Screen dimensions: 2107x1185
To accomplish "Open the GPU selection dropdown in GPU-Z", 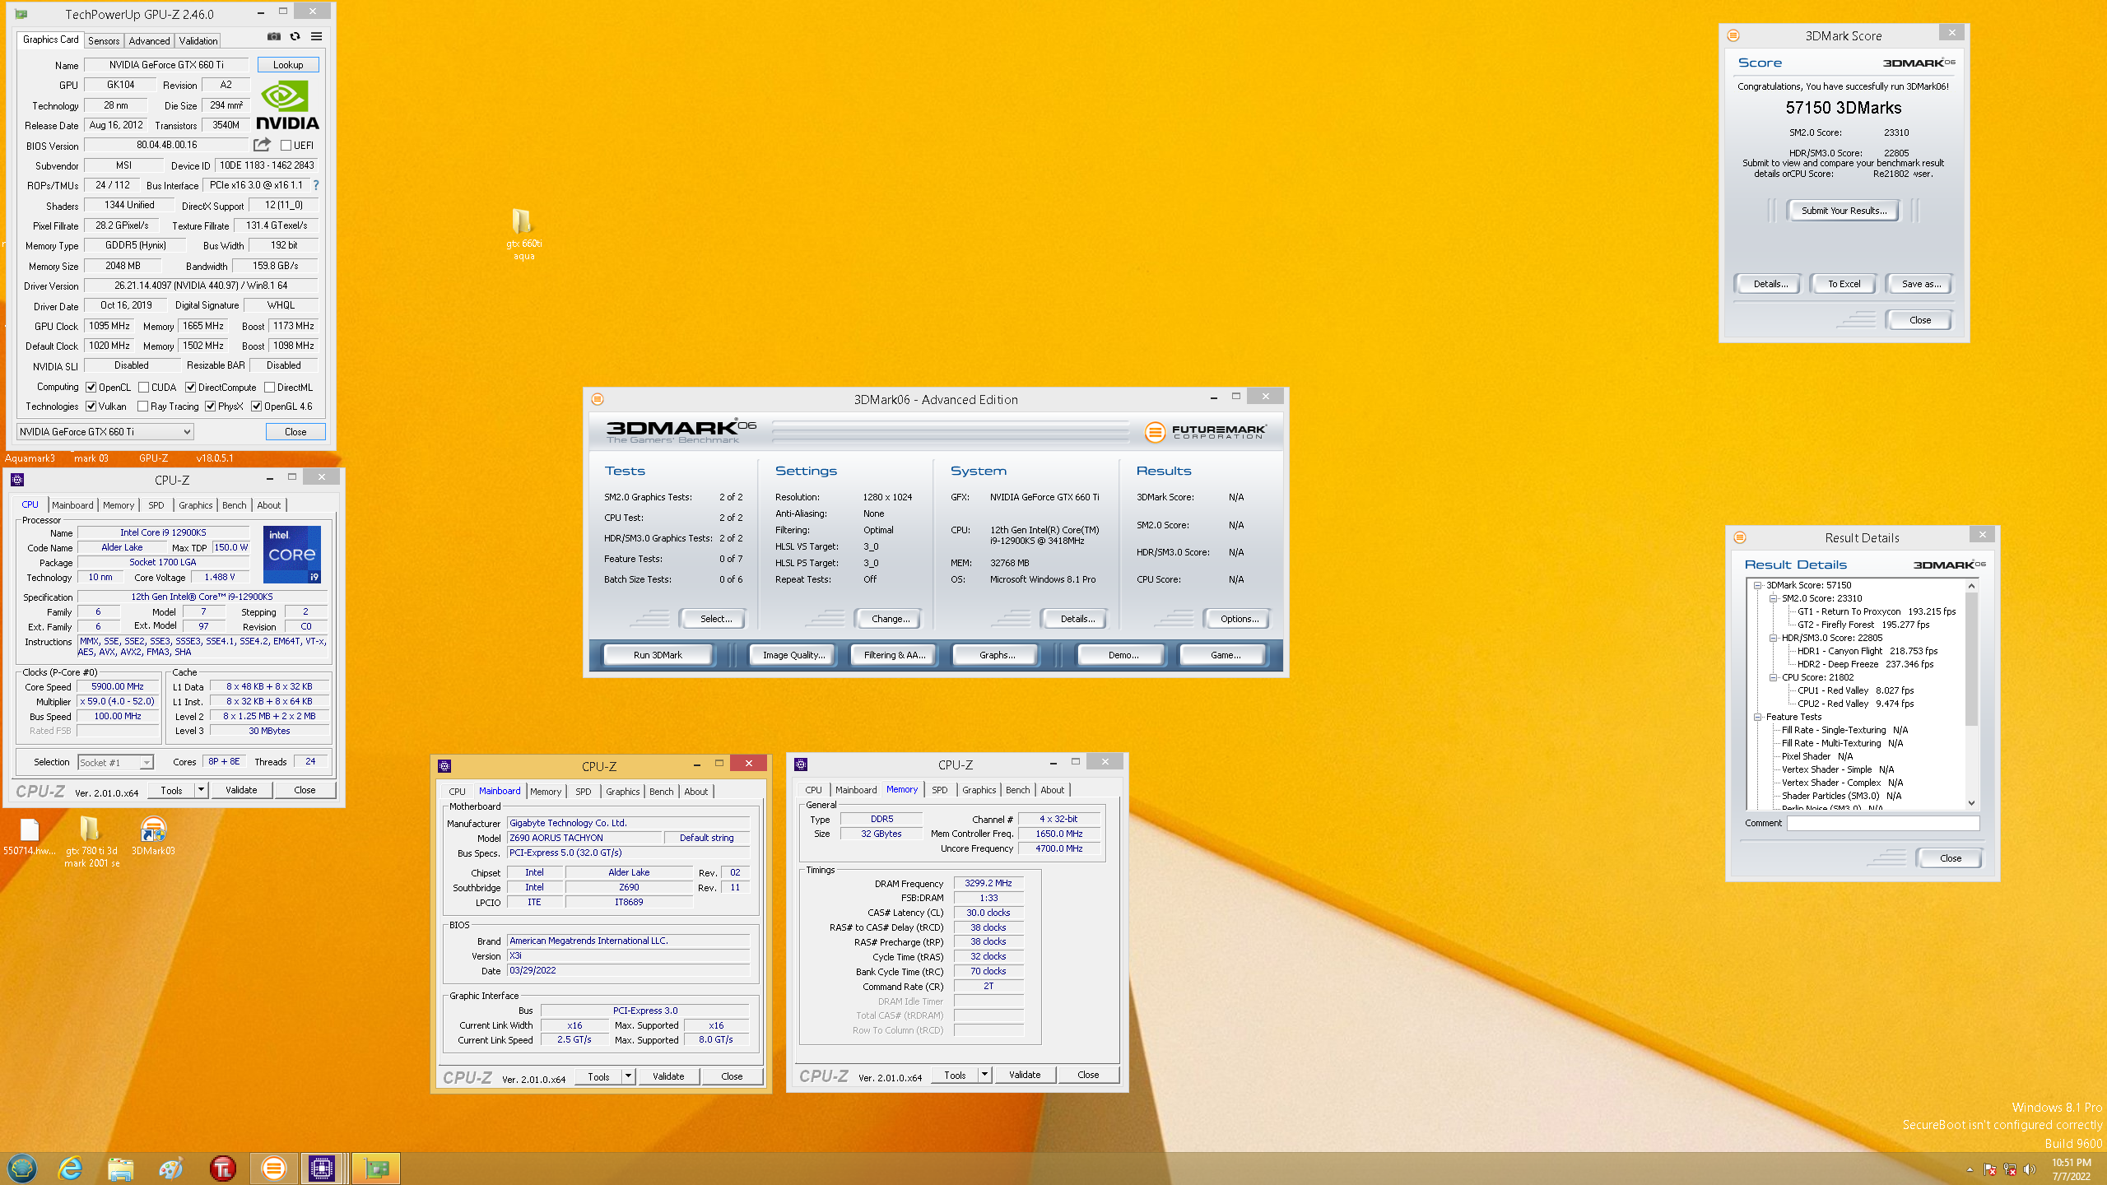I will (105, 431).
